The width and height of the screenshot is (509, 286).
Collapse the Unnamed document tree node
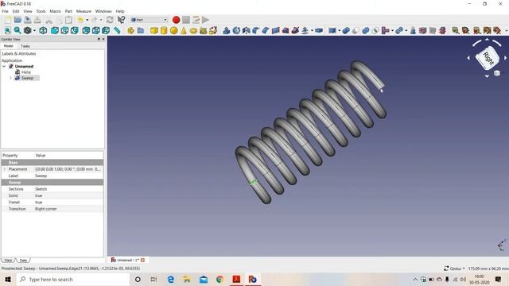pos(4,66)
